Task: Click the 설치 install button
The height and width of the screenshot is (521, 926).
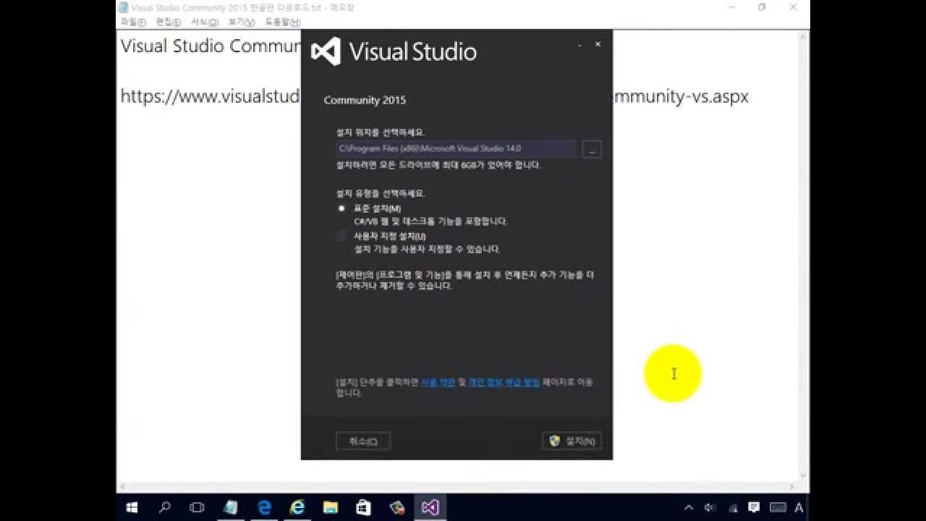Action: click(572, 441)
